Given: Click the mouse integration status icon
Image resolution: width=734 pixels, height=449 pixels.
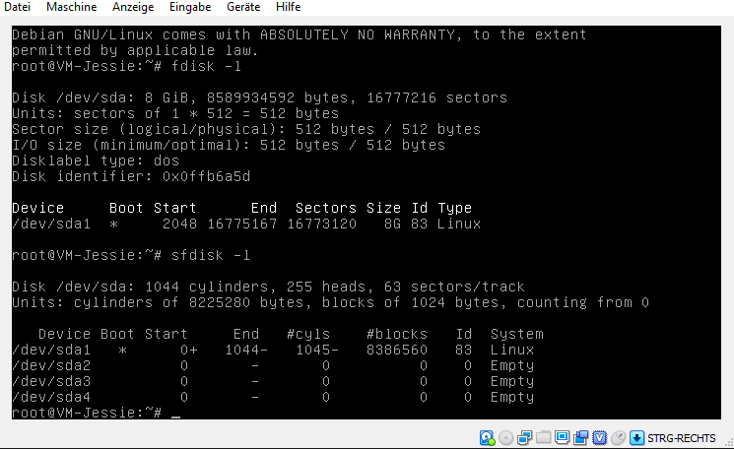Looking at the screenshot, I should [619, 438].
